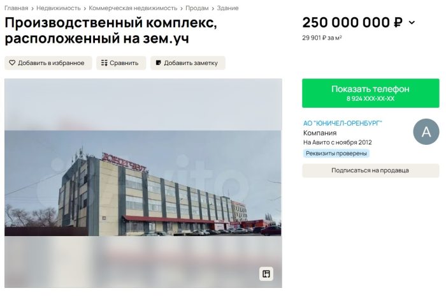The height and width of the screenshot is (298, 446).
Task: Add listing to comparison
Action: (121, 63)
